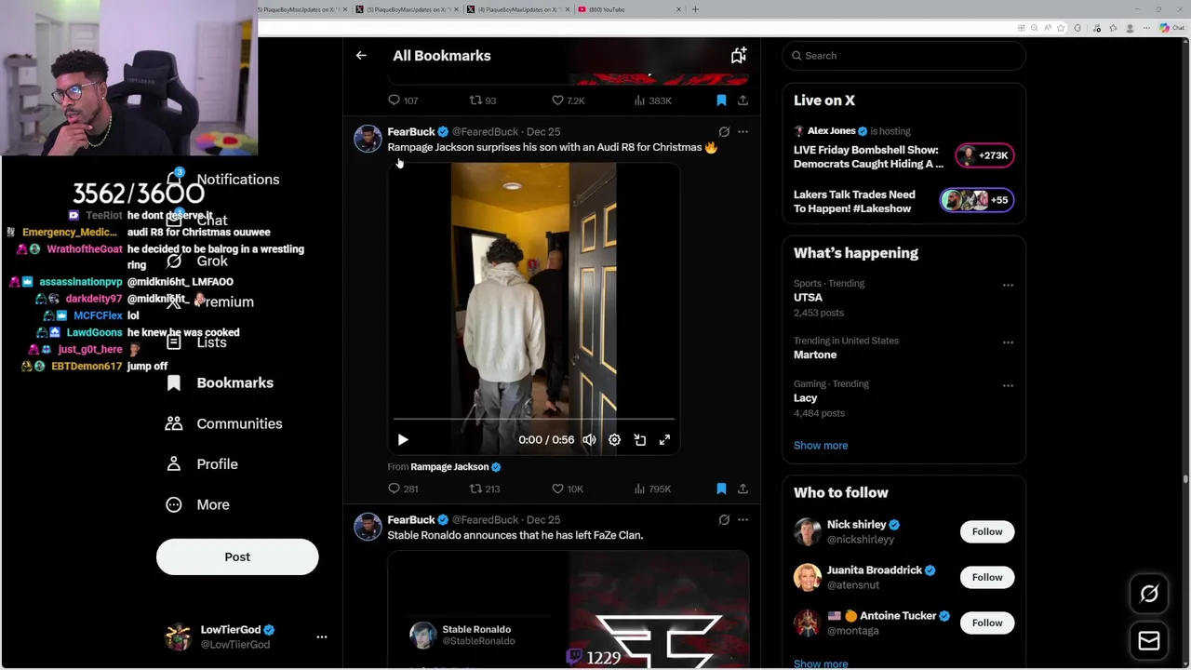Open video settings gear
Image resolution: width=1191 pixels, height=670 pixels.
[x=614, y=439]
